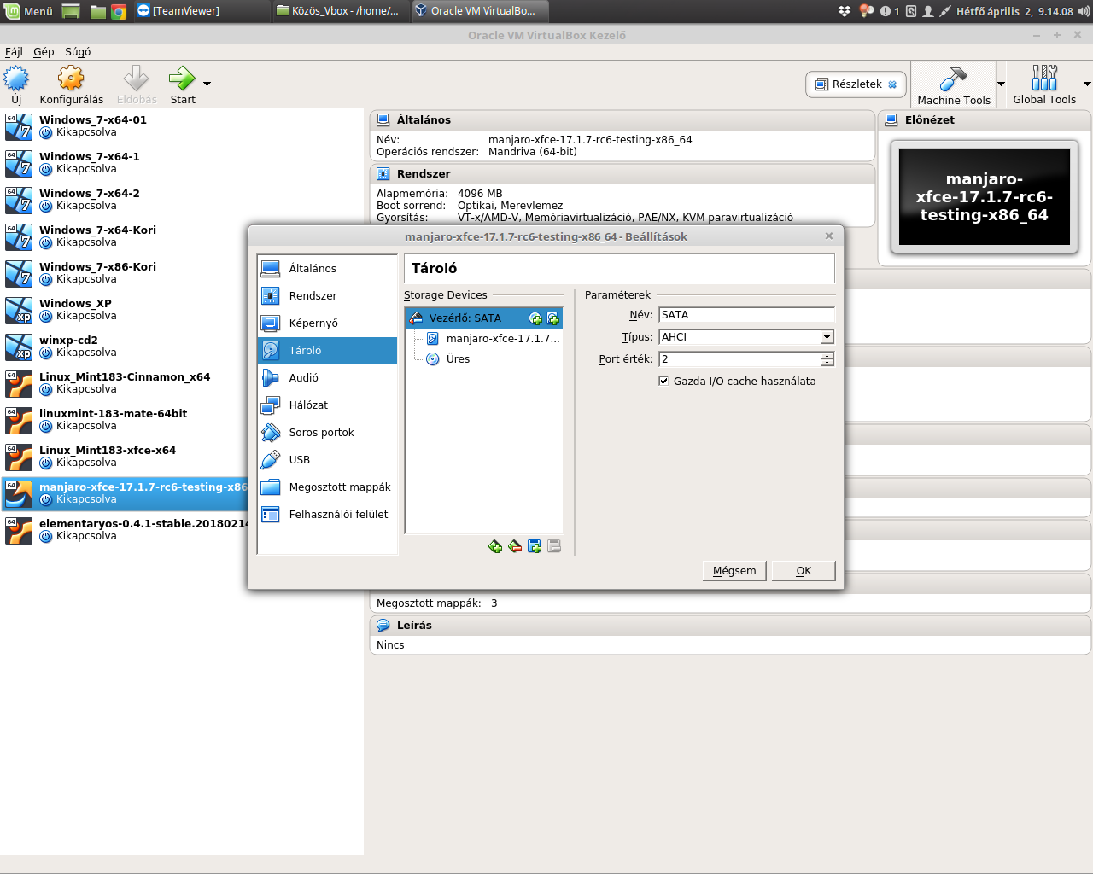The height and width of the screenshot is (874, 1093).
Task: Increase the Port érték value
Action: point(827,356)
